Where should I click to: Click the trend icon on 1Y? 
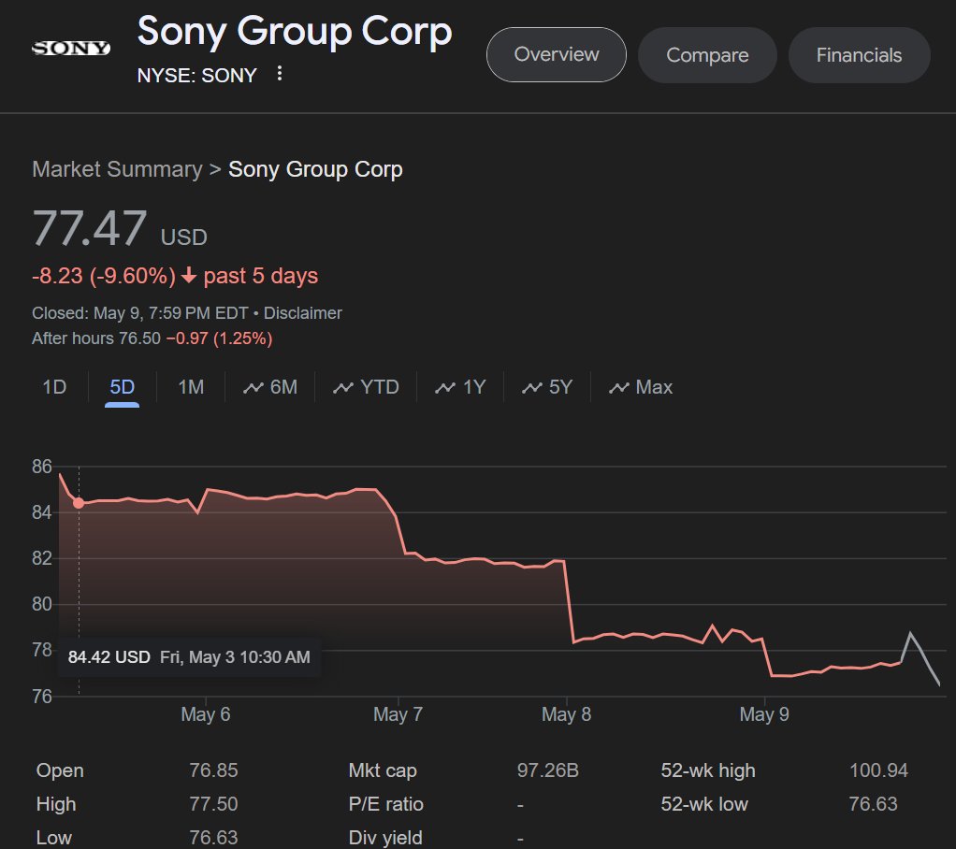(445, 388)
